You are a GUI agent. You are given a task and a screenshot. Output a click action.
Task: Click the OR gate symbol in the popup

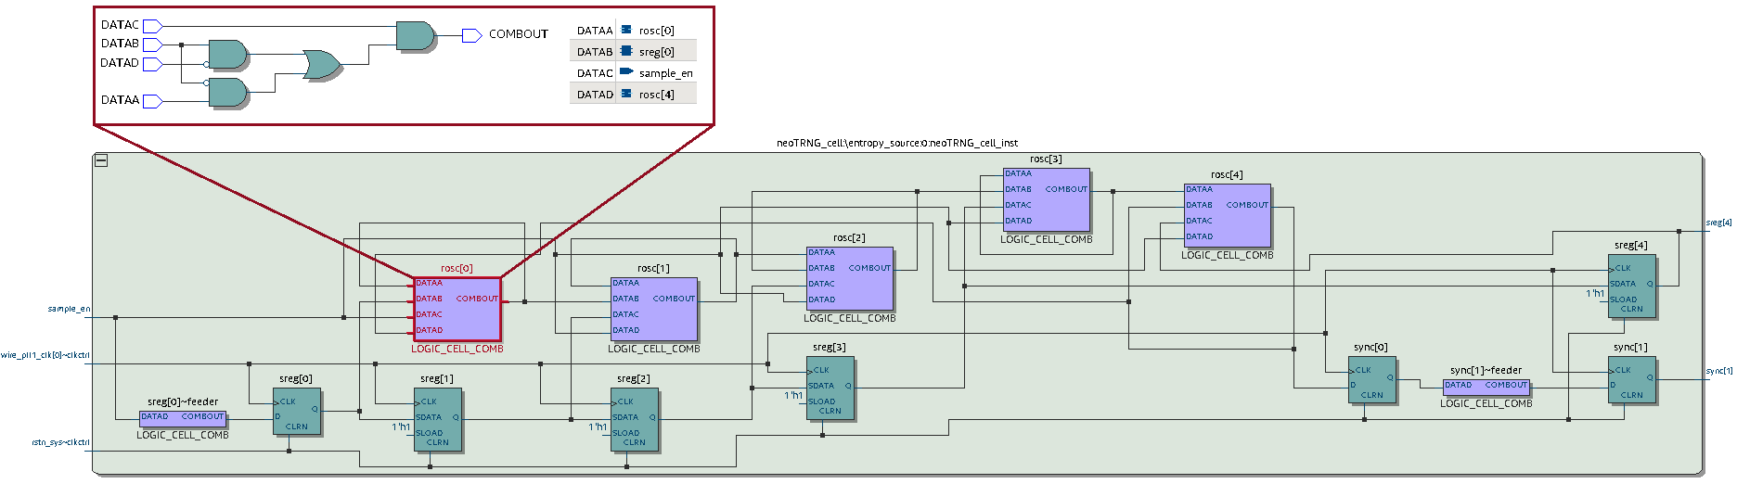[x=322, y=65]
